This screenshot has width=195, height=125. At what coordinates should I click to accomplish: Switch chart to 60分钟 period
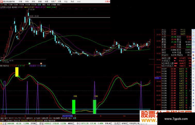[34, 5]
